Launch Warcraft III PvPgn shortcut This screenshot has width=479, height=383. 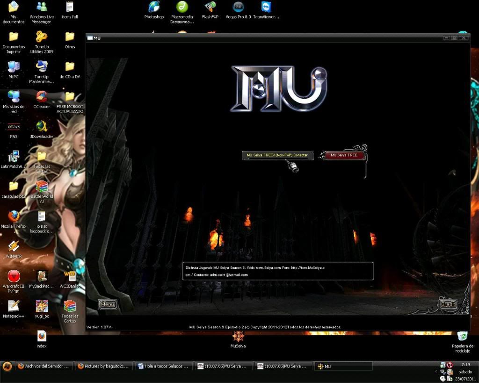click(x=14, y=282)
